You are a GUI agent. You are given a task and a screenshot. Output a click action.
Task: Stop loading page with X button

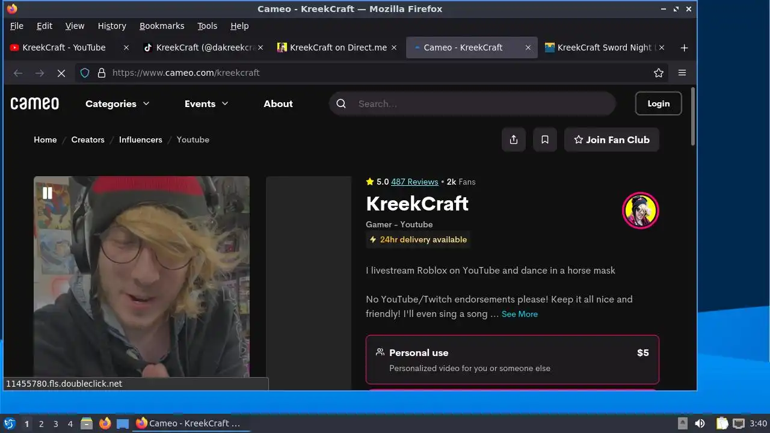[61, 73]
